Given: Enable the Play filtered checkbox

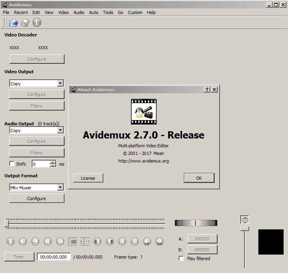Looking at the screenshot, I should point(181,258).
